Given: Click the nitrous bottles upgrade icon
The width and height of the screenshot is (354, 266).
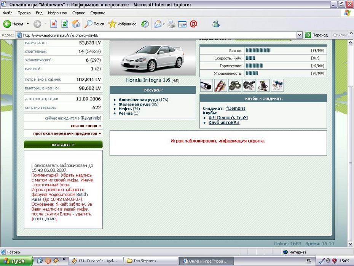Looking at the screenshot, I should point(277,85).
